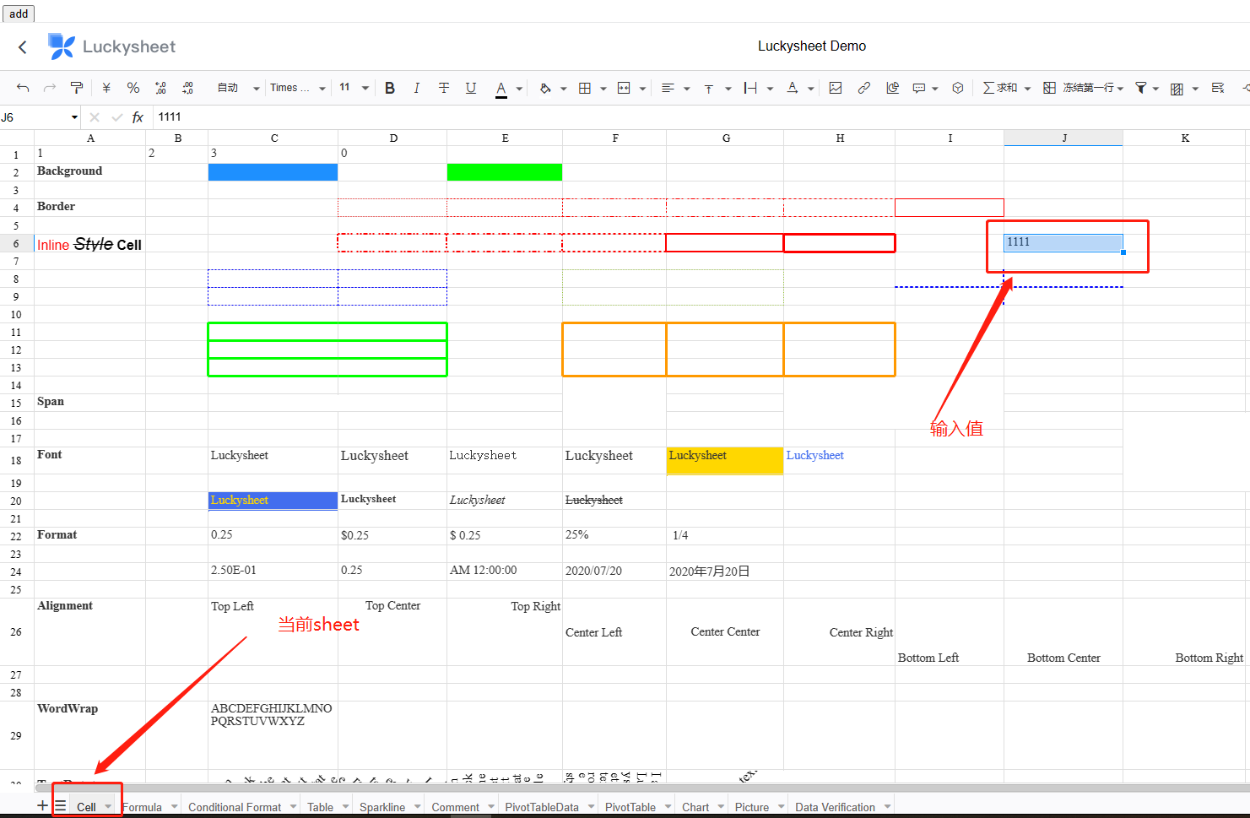Viewport: 1250px width, 818px height.
Task: Activate the filter toggle
Action: coord(1142,88)
